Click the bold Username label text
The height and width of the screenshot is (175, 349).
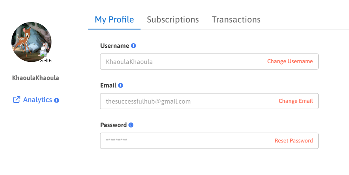coord(114,46)
